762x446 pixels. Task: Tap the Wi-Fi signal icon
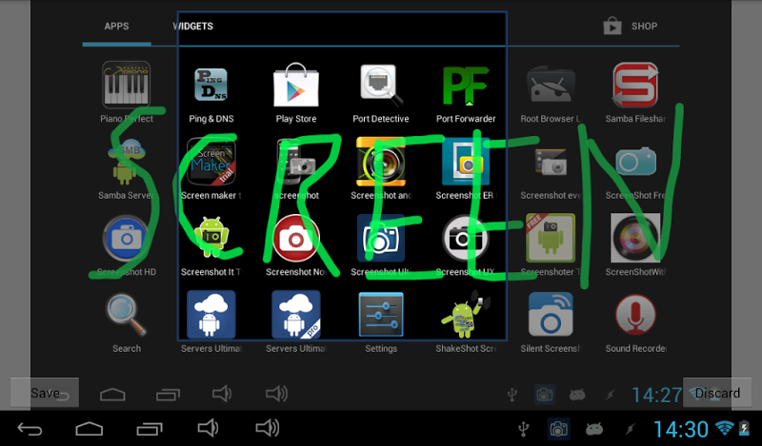(724, 428)
